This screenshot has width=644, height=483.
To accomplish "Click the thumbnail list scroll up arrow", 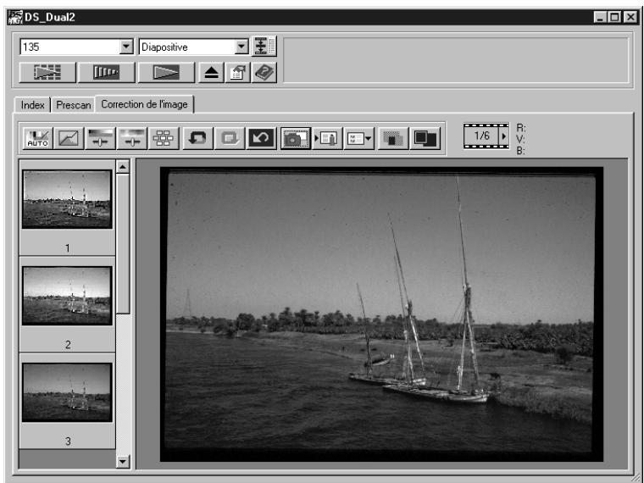I will click(123, 167).
